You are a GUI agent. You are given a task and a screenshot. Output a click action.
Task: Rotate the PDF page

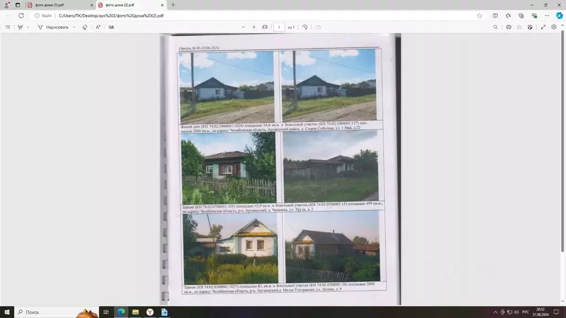click(305, 27)
